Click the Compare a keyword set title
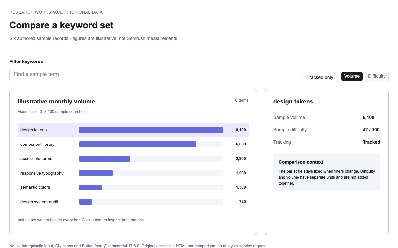The image size is (398, 248). 61,25
